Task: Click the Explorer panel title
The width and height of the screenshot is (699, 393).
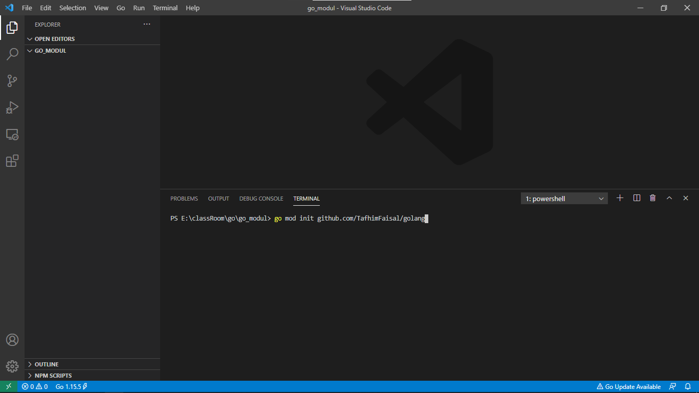Action: (x=48, y=25)
